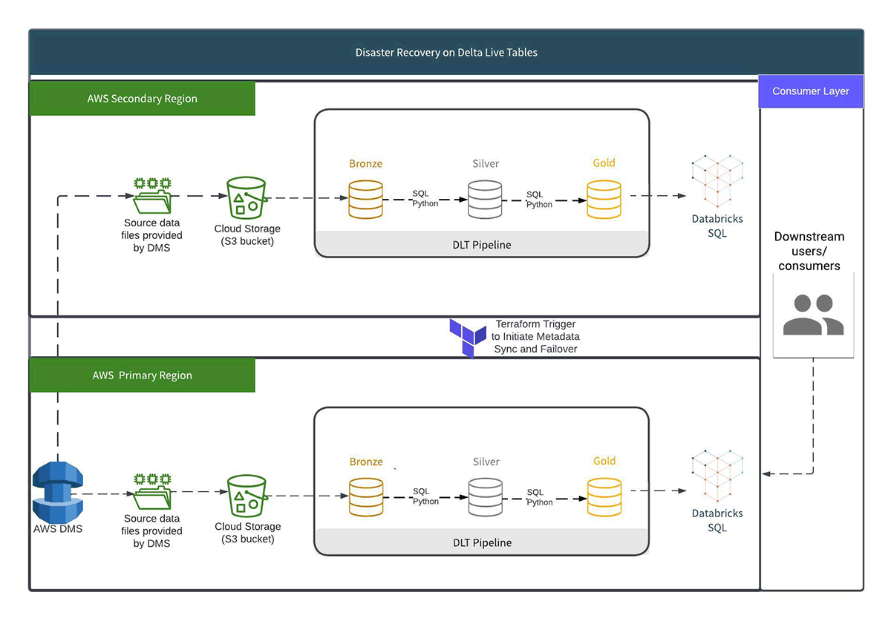Click the Silver label in Secondary Region

(x=486, y=163)
